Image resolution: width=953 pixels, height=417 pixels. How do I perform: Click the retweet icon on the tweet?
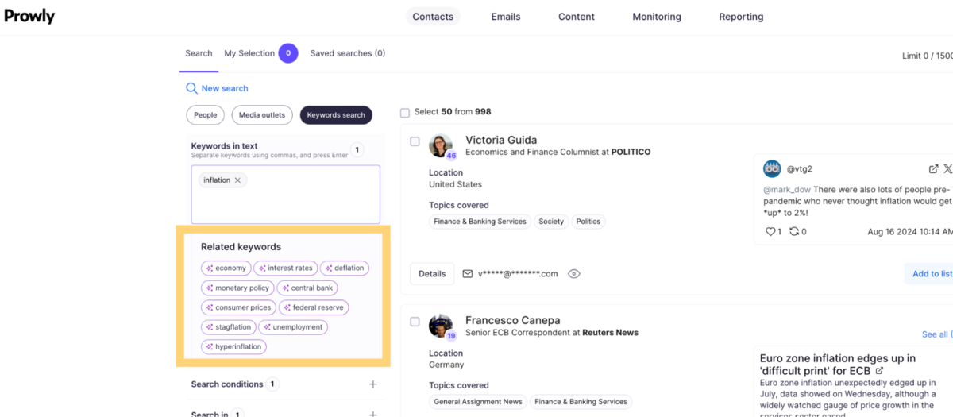(x=793, y=232)
